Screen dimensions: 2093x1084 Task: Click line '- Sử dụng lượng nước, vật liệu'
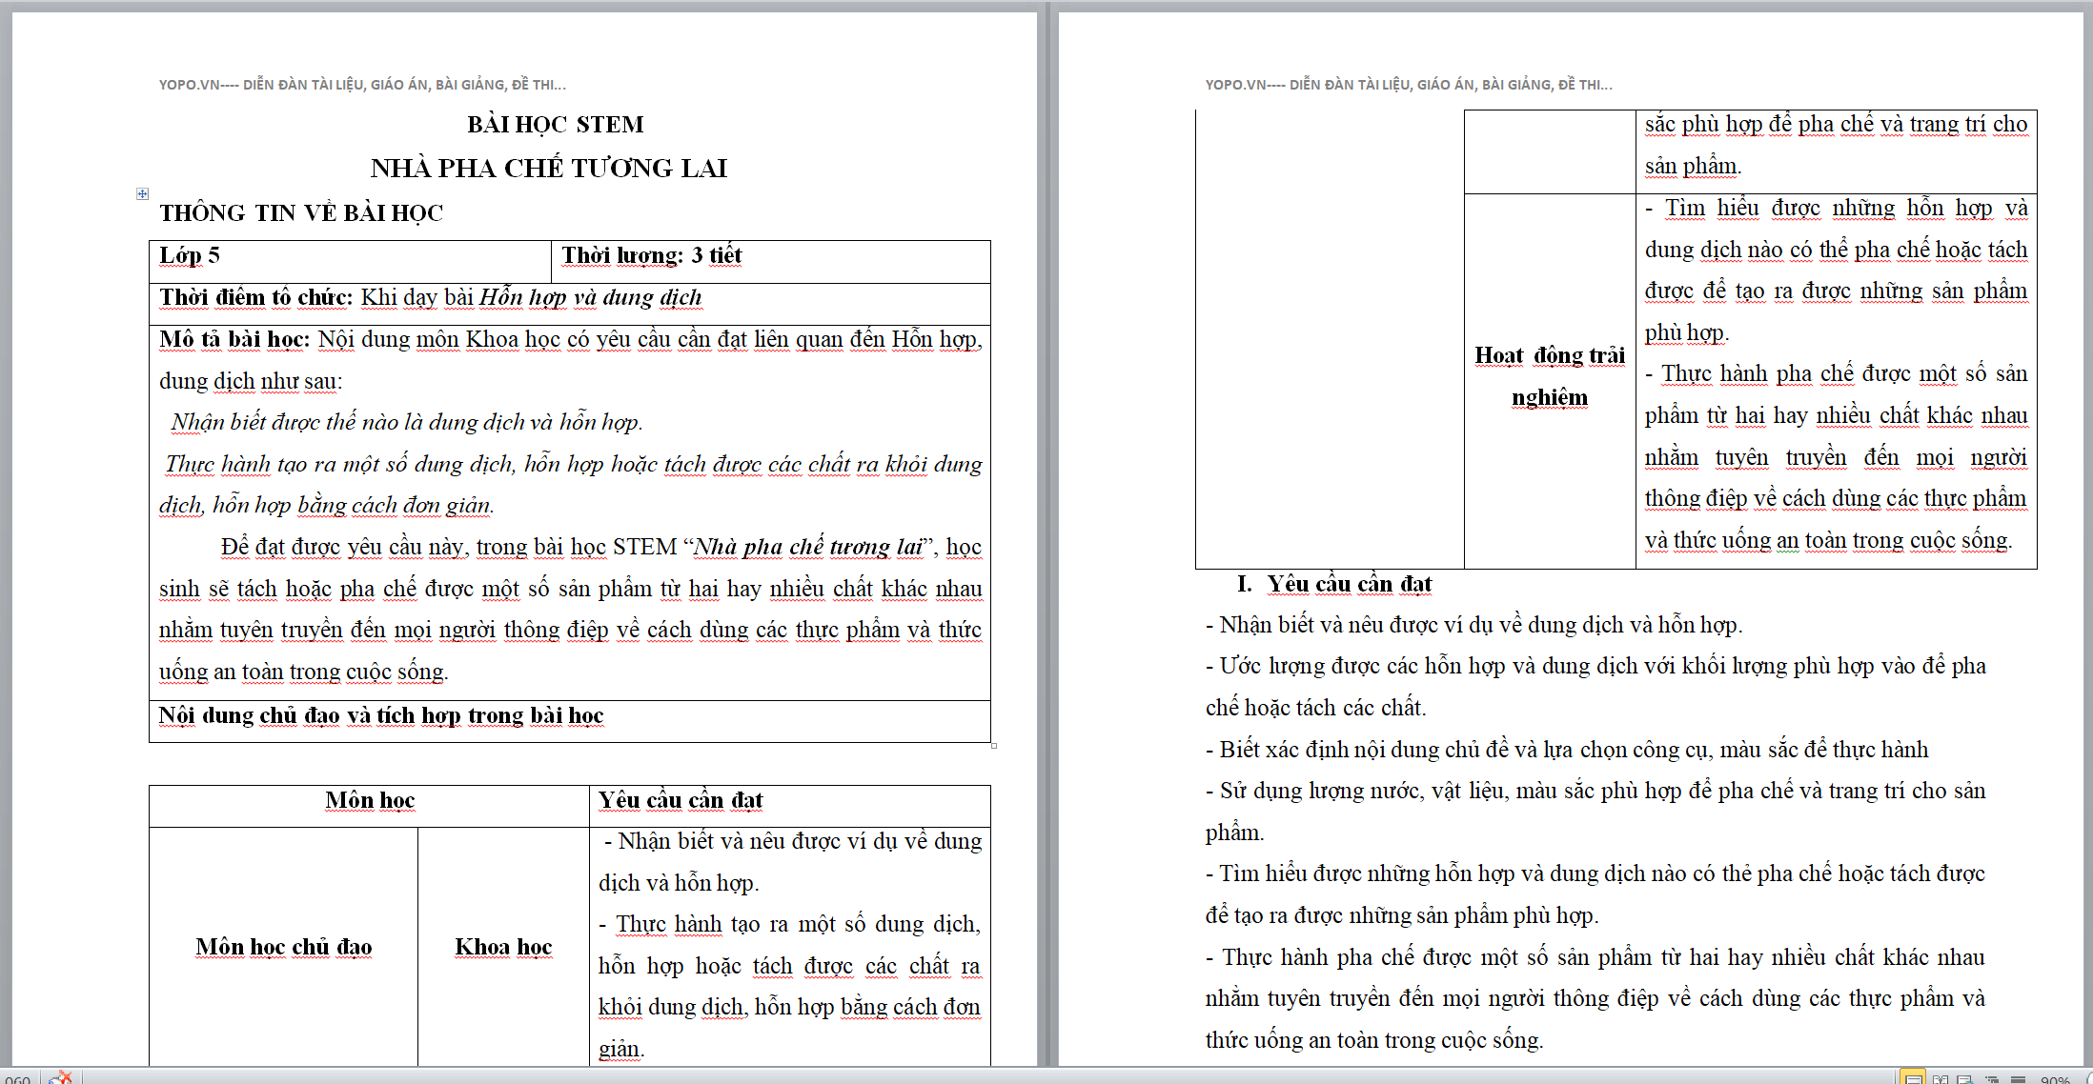pos(1595,791)
